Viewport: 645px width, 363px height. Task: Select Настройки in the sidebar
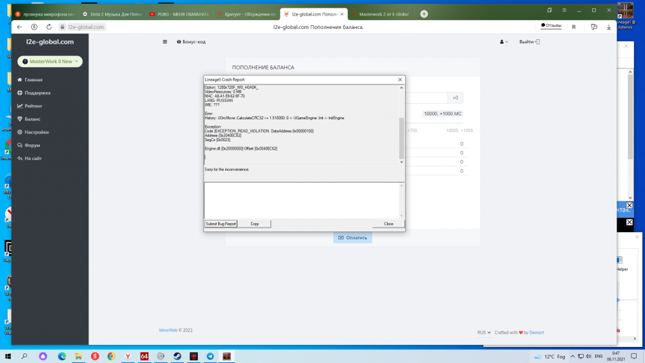[36, 132]
